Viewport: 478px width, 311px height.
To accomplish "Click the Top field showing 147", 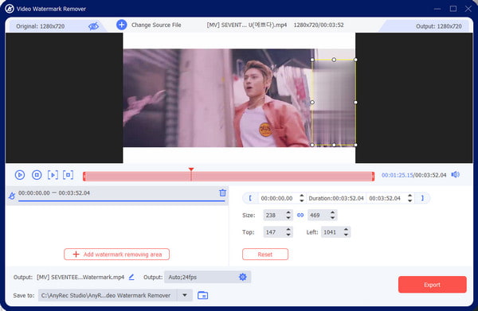I will pyautogui.click(x=274, y=232).
